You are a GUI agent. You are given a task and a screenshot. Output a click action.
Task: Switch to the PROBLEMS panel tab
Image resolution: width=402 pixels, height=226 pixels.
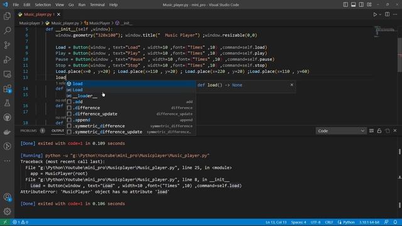point(28,131)
